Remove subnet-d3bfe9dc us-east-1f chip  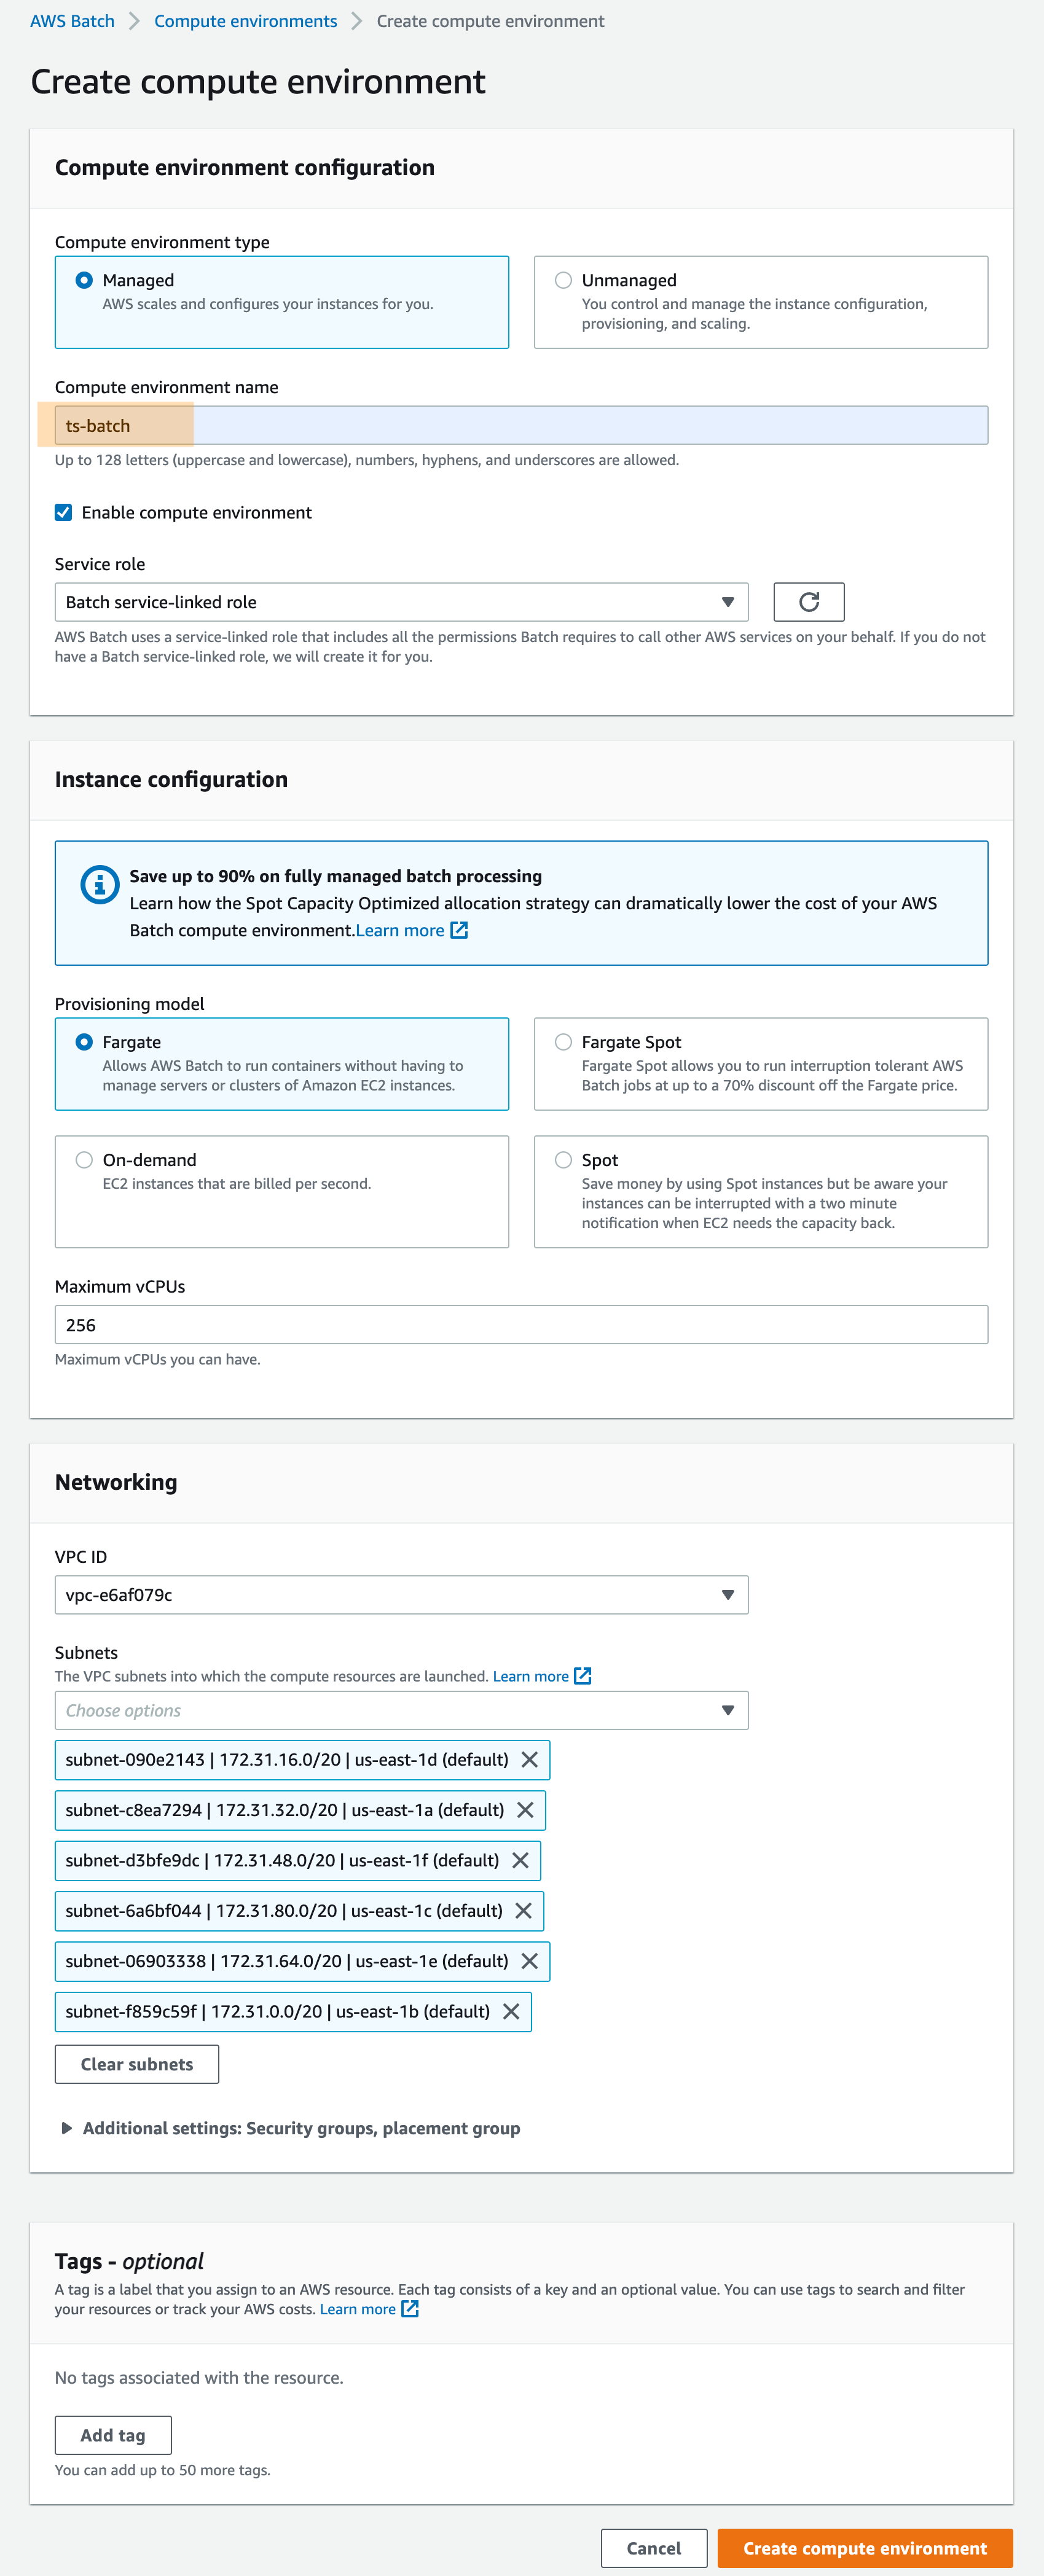pyautogui.click(x=520, y=1860)
